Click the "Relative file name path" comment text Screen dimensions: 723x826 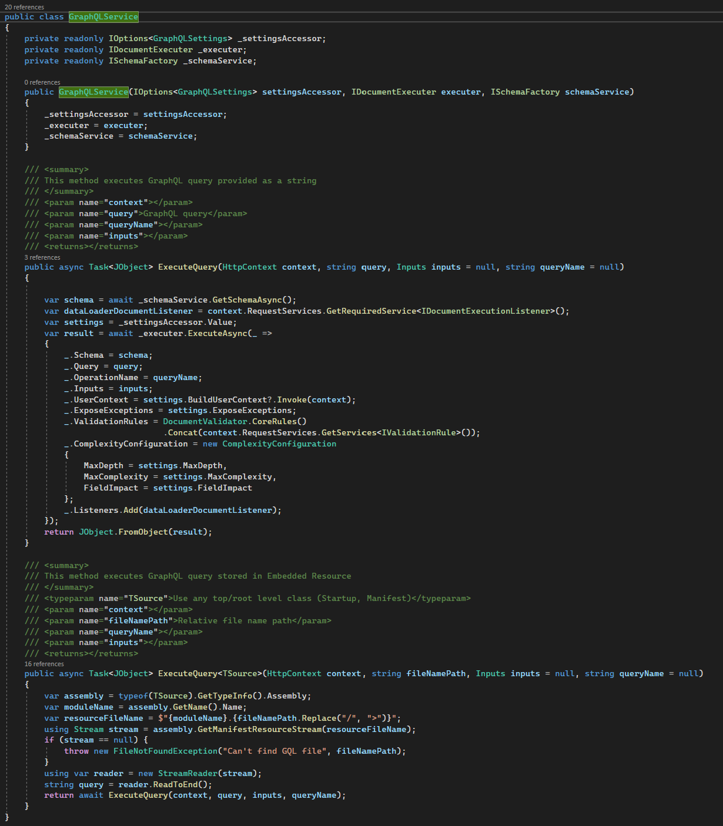pos(235,621)
